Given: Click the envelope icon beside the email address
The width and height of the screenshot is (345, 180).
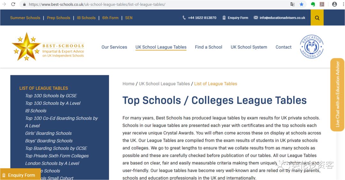Looking at the screenshot, I should 256,17.
